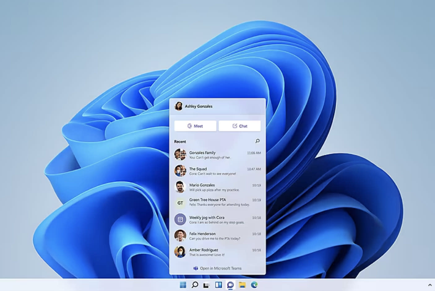Image resolution: width=435 pixels, height=291 pixels.
Task: Open the Start menu from the taskbar
Action: click(x=183, y=284)
